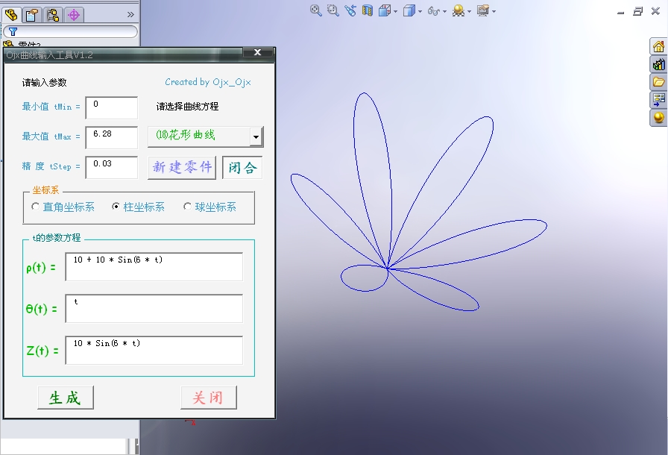Click the 关闭 close button
668x455 pixels.
click(x=208, y=398)
